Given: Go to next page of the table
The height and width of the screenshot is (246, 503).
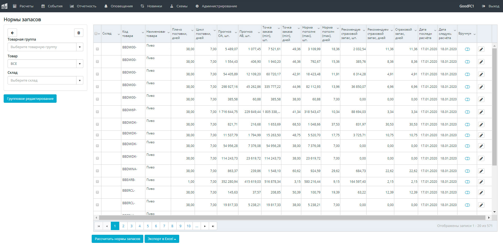Looking at the screenshot, I should (x=205, y=226).
